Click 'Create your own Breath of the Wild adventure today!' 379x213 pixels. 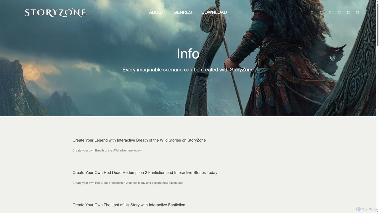107,150
